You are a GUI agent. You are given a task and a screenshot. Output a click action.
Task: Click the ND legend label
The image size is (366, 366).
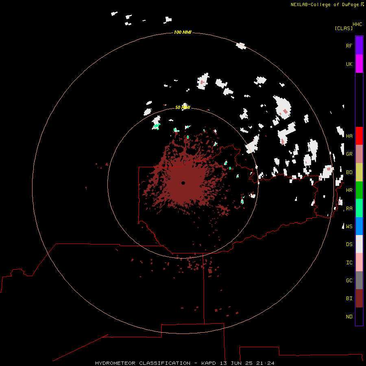[x=349, y=317]
